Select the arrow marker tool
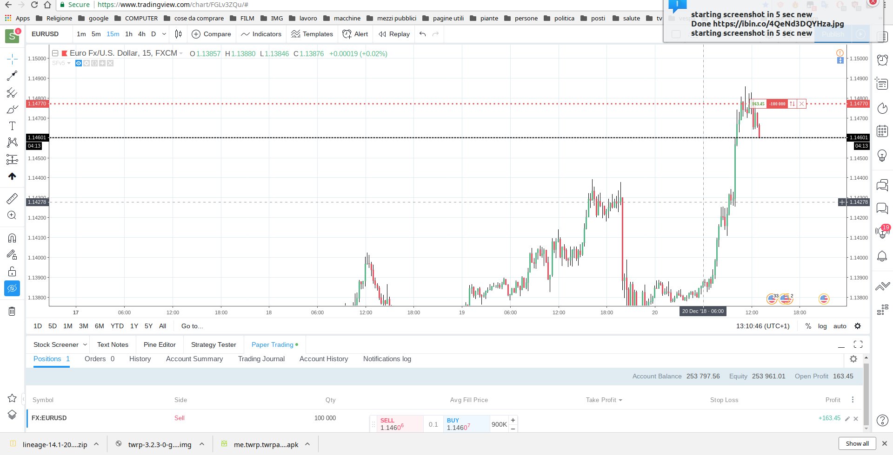This screenshot has height=455, width=893. [12, 176]
